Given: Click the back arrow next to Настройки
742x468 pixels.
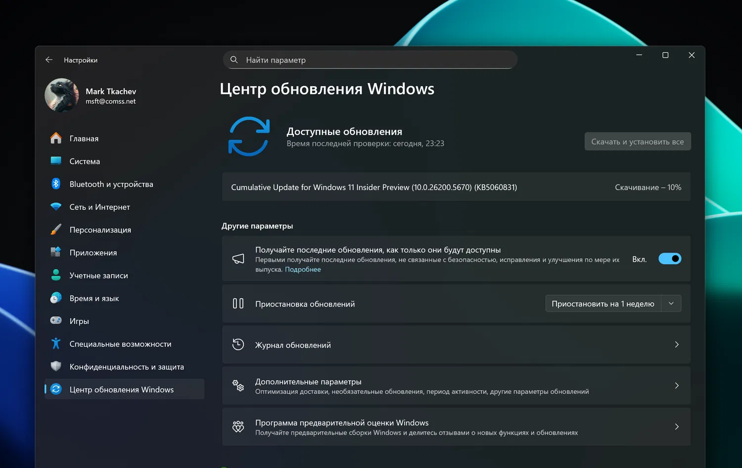Looking at the screenshot, I should pos(49,60).
